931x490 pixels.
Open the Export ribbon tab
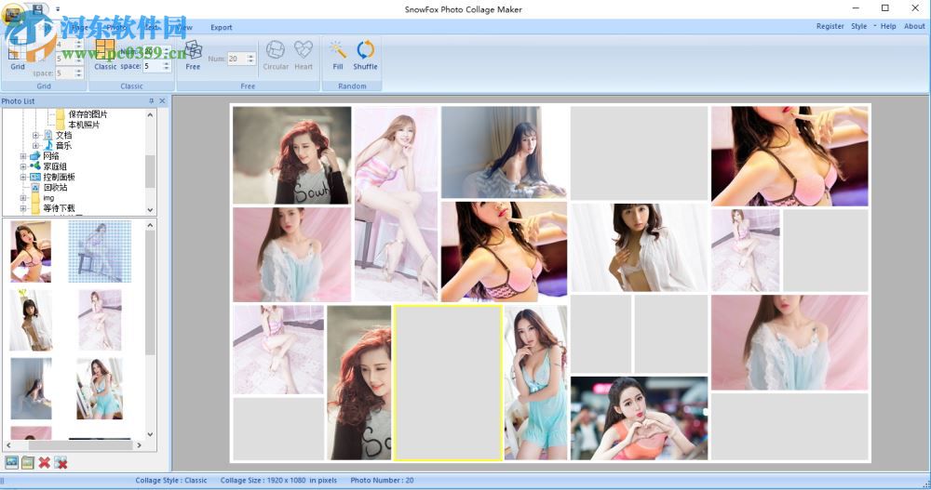[222, 27]
